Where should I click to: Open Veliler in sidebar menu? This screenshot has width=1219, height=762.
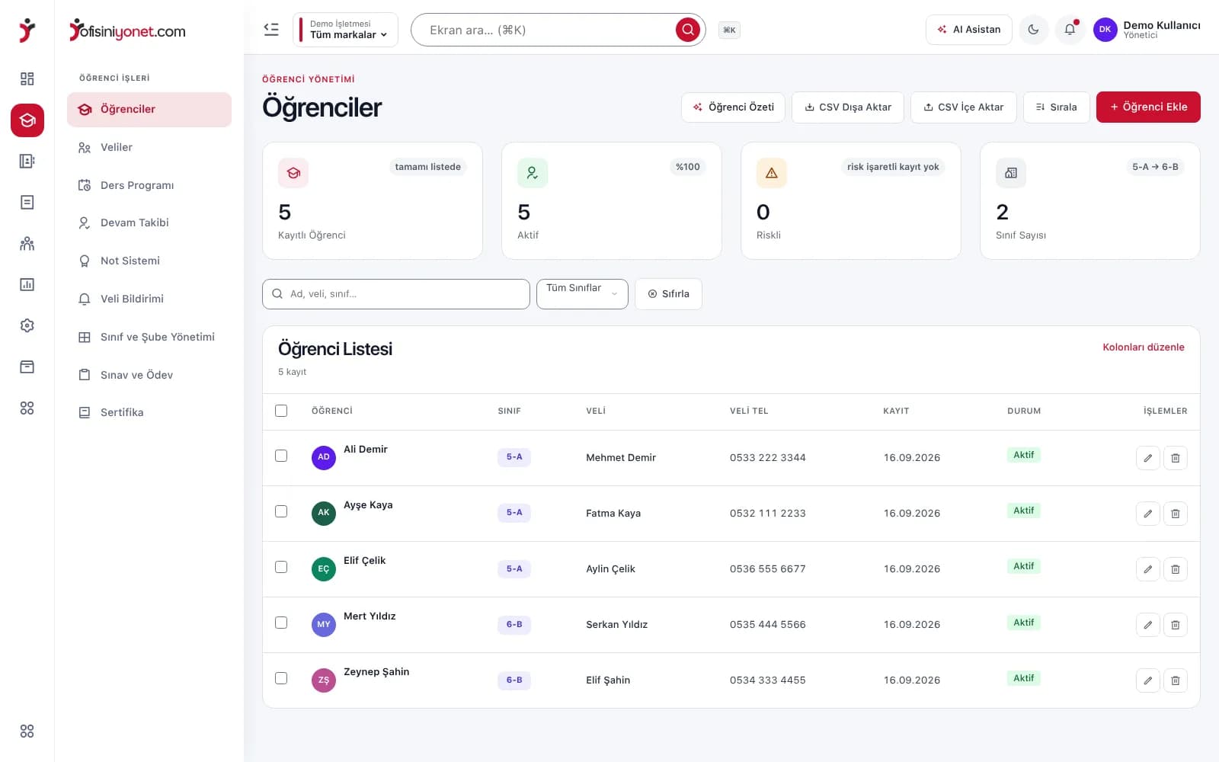click(x=149, y=147)
